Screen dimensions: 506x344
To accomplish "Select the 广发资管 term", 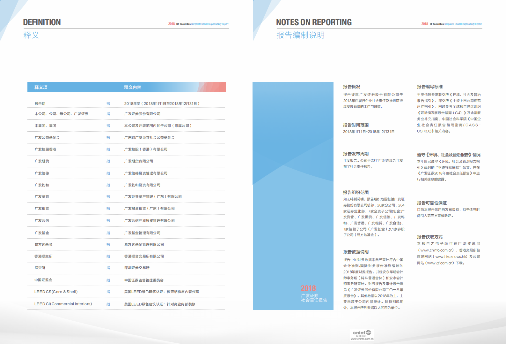I will tap(42, 196).
